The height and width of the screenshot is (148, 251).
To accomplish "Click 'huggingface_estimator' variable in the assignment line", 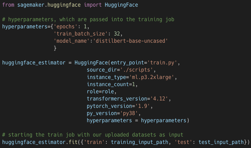I will [34, 63].
